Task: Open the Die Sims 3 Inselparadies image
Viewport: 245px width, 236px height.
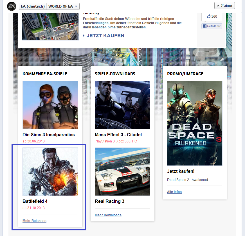Action: coord(50,105)
